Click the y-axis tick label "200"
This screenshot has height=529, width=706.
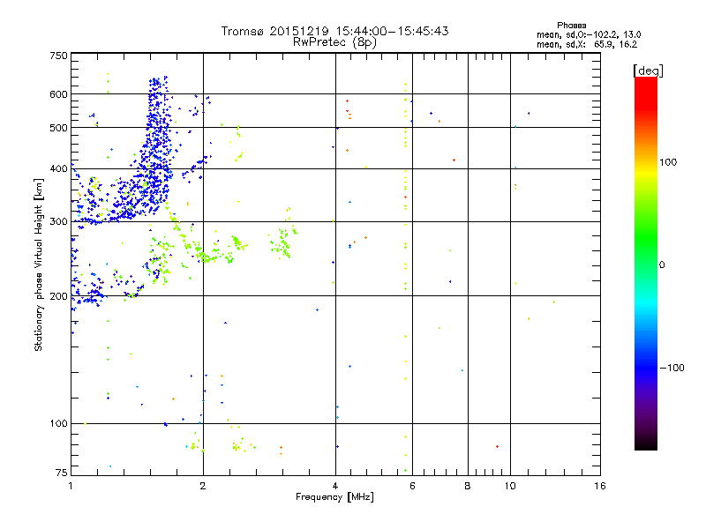click(x=58, y=296)
